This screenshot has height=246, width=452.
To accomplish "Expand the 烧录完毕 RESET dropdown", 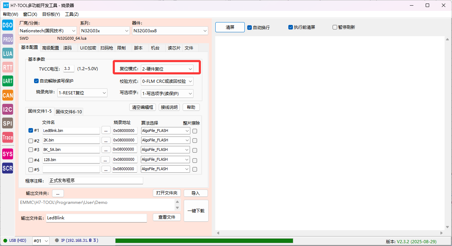I will pos(82,93).
